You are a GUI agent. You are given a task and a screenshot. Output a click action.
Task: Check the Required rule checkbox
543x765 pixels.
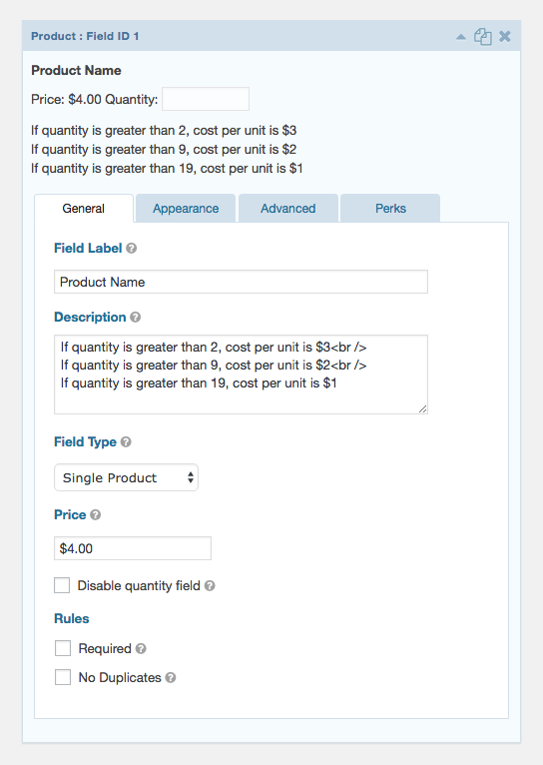(x=63, y=648)
